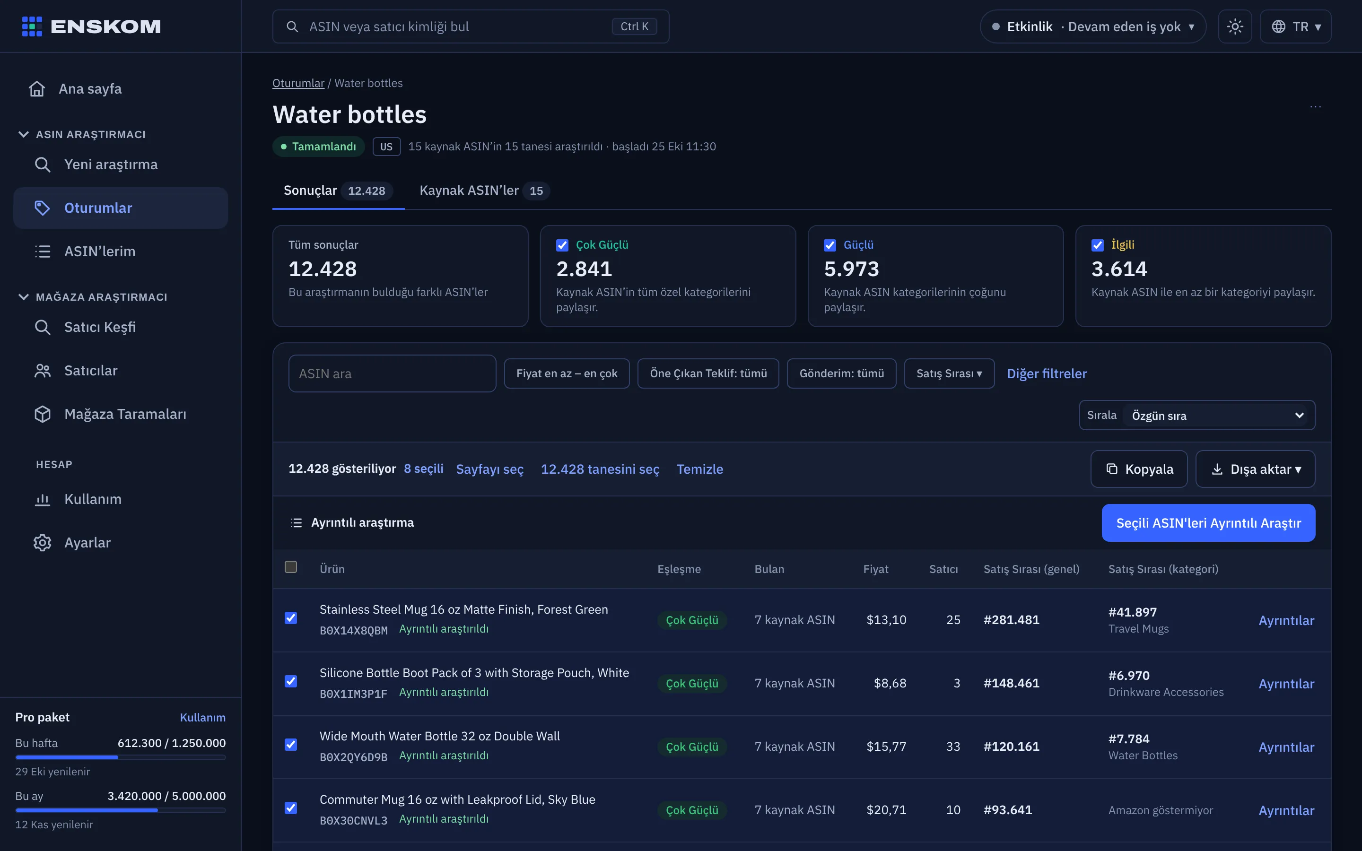1362x851 pixels.
Task: Click the Dışa aktar download icon
Action: (1217, 469)
